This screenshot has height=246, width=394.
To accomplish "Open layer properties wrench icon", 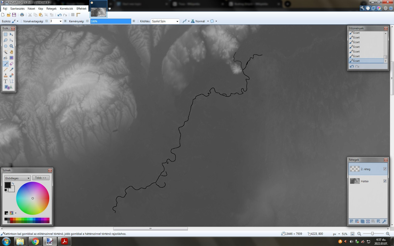I will (x=384, y=221).
